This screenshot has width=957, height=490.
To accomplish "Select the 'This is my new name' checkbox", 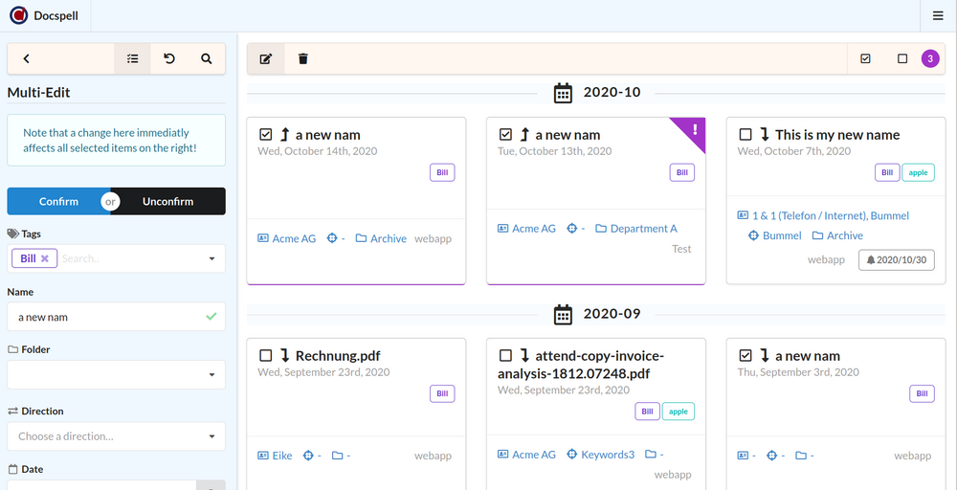I will [x=746, y=135].
